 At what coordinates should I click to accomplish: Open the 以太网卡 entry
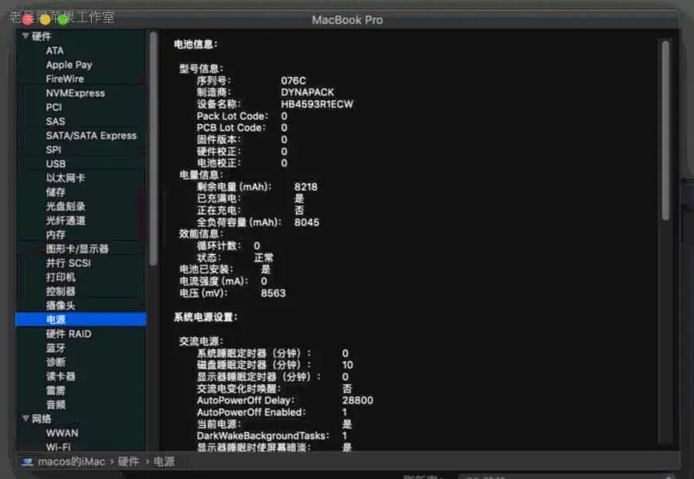click(x=66, y=178)
